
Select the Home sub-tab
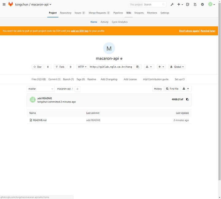[x=94, y=22]
